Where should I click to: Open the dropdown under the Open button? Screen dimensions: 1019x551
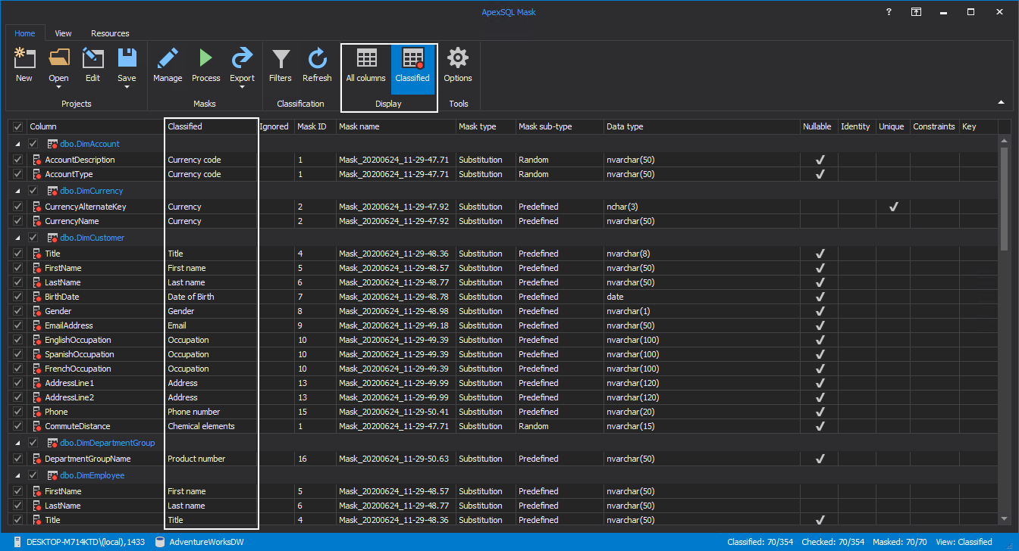(58, 86)
